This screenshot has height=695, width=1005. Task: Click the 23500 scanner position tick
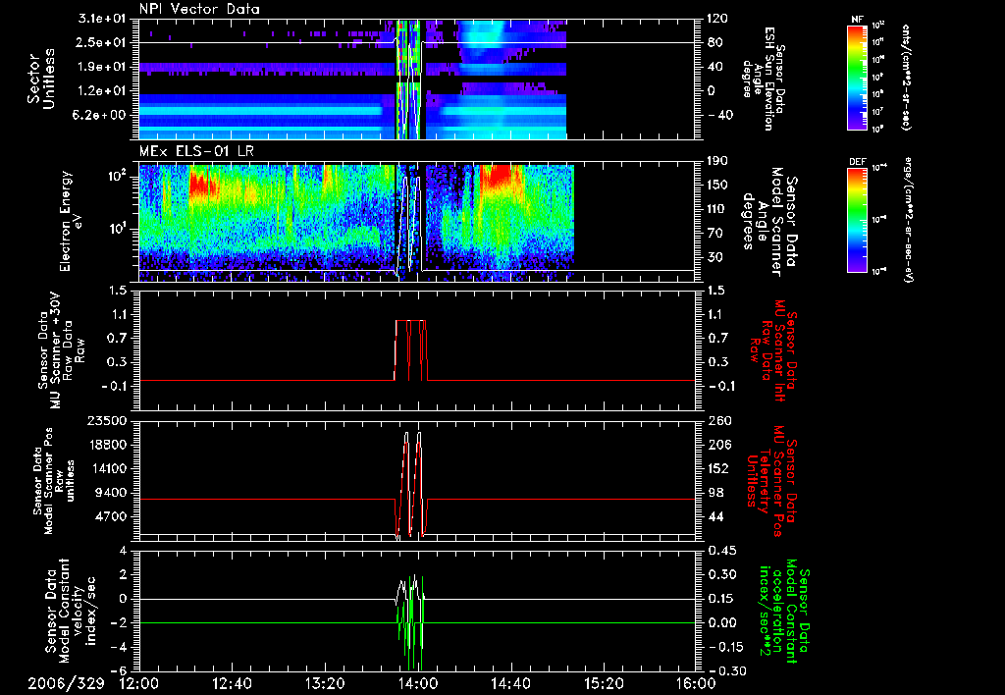coord(108,420)
